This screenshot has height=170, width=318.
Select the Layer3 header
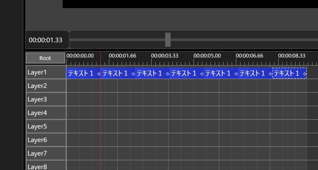46,99
